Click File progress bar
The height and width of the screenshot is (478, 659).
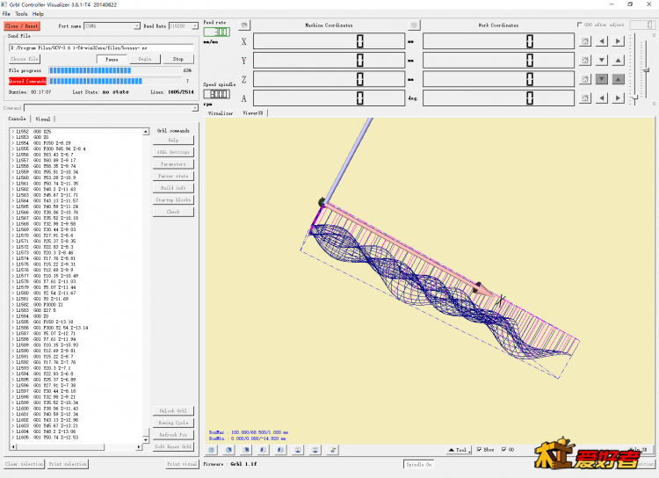(115, 70)
